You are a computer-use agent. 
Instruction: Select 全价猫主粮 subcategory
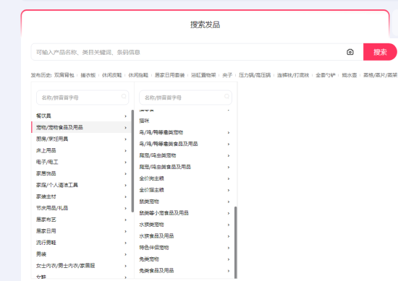point(185,190)
